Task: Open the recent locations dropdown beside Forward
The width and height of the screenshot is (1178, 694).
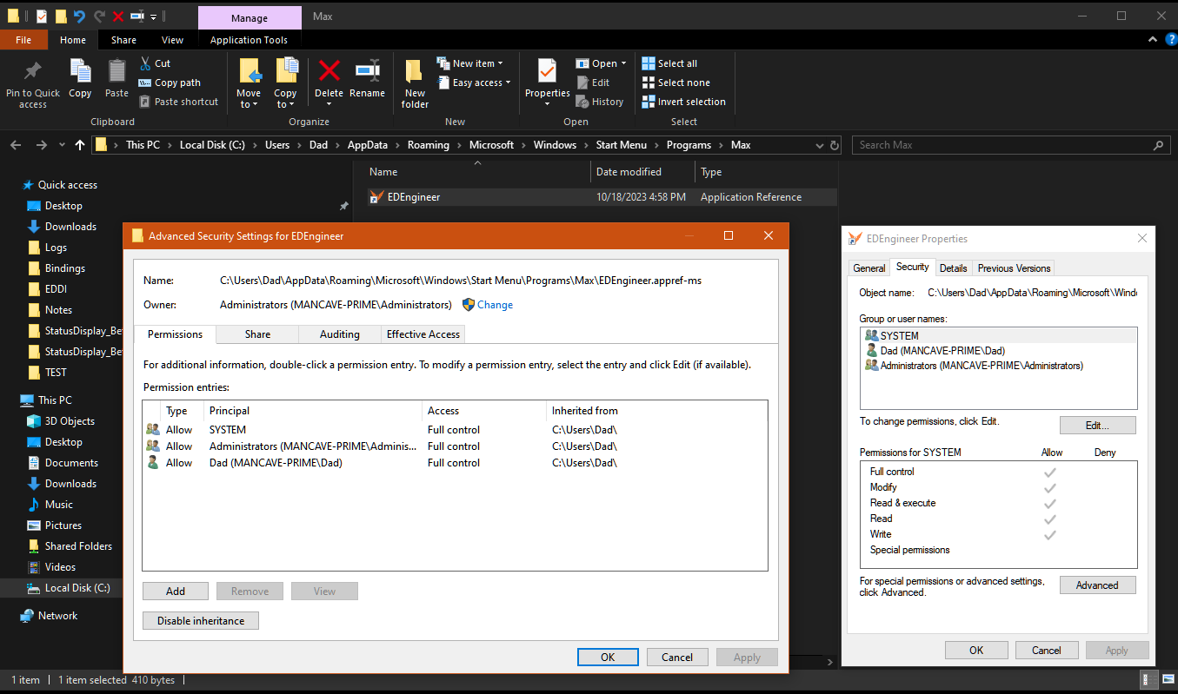Action: pos(62,145)
